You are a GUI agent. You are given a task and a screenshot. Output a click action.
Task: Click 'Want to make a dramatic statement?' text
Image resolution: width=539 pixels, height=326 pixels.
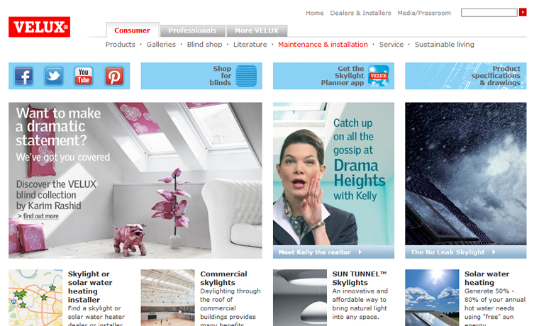tap(58, 126)
